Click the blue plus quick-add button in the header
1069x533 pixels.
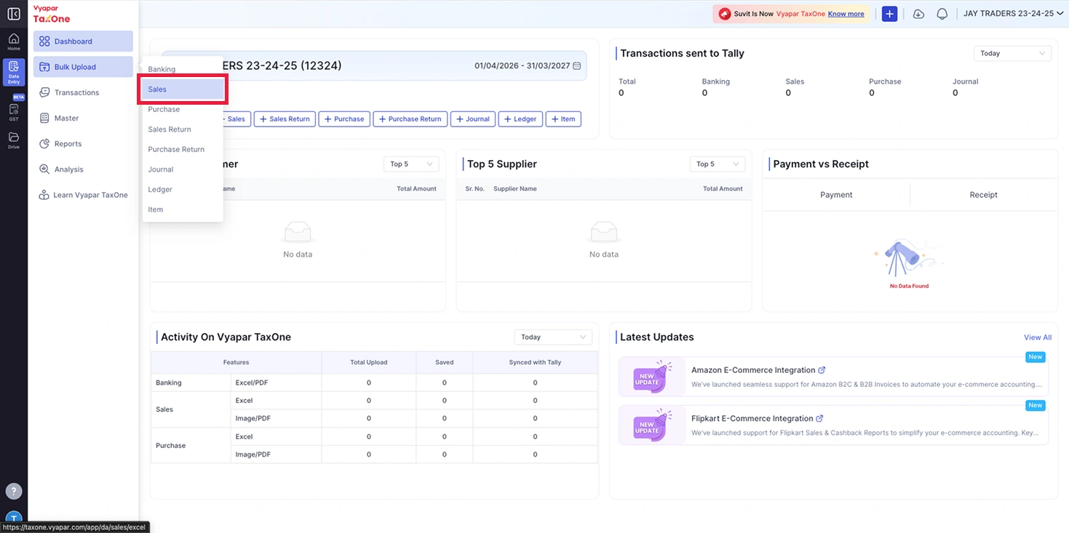tap(889, 14)
